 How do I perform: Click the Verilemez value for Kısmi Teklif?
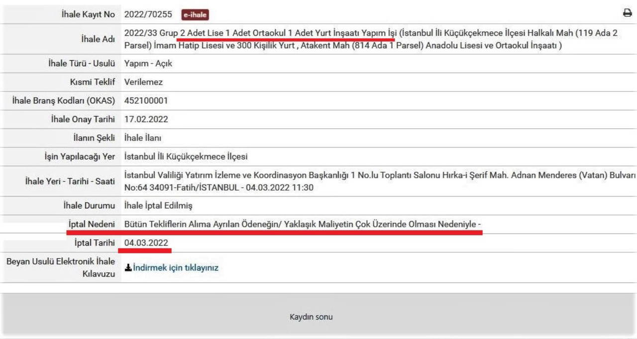pos(143,82)
